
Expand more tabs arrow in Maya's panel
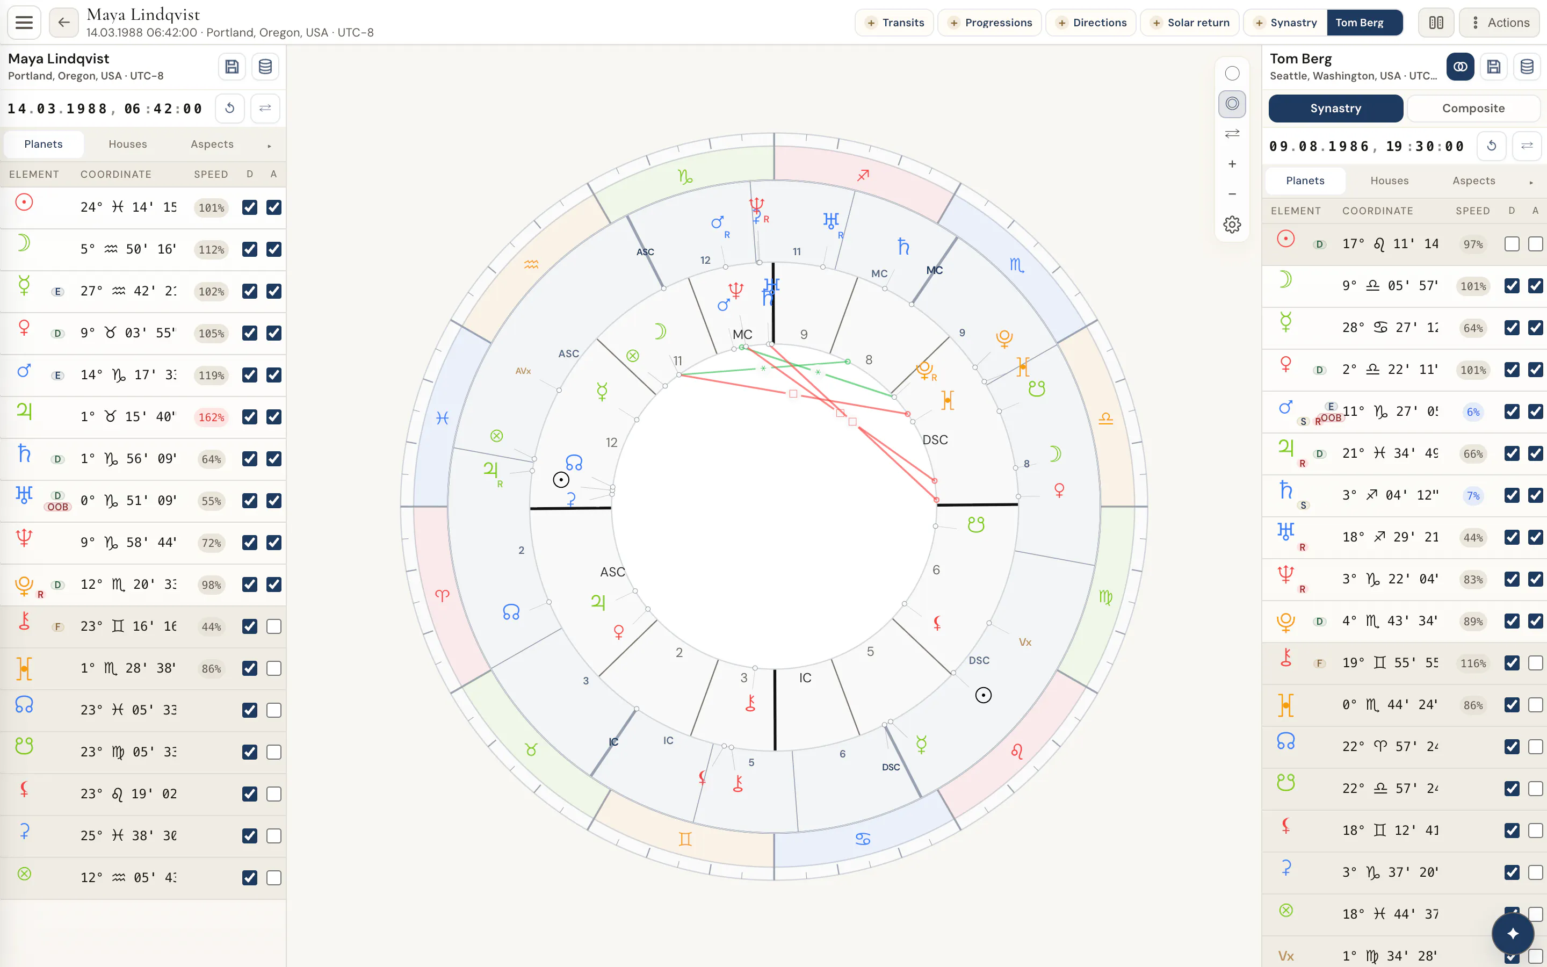269,146
